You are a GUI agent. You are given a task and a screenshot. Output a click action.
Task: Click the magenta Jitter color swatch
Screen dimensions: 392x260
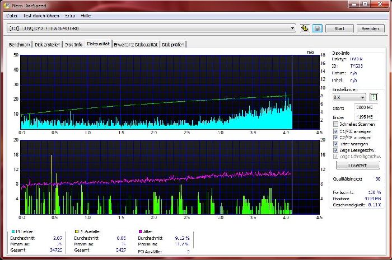[141, 231]
